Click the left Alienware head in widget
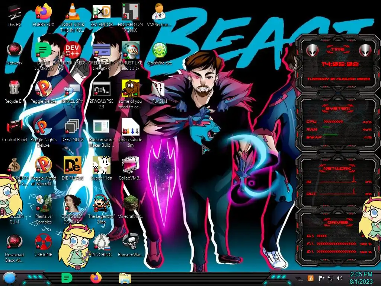Viewport: 381px width, 286px height. [312, 50]
